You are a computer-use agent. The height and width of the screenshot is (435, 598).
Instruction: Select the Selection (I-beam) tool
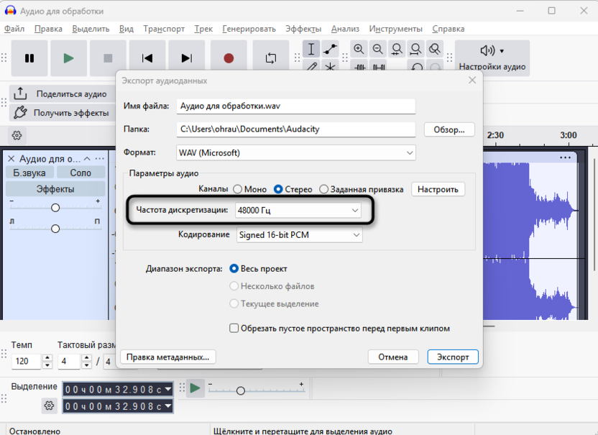[311, 49]
